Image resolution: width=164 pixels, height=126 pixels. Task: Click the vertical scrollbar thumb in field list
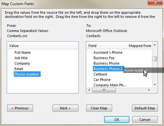[x=154, y=59]
